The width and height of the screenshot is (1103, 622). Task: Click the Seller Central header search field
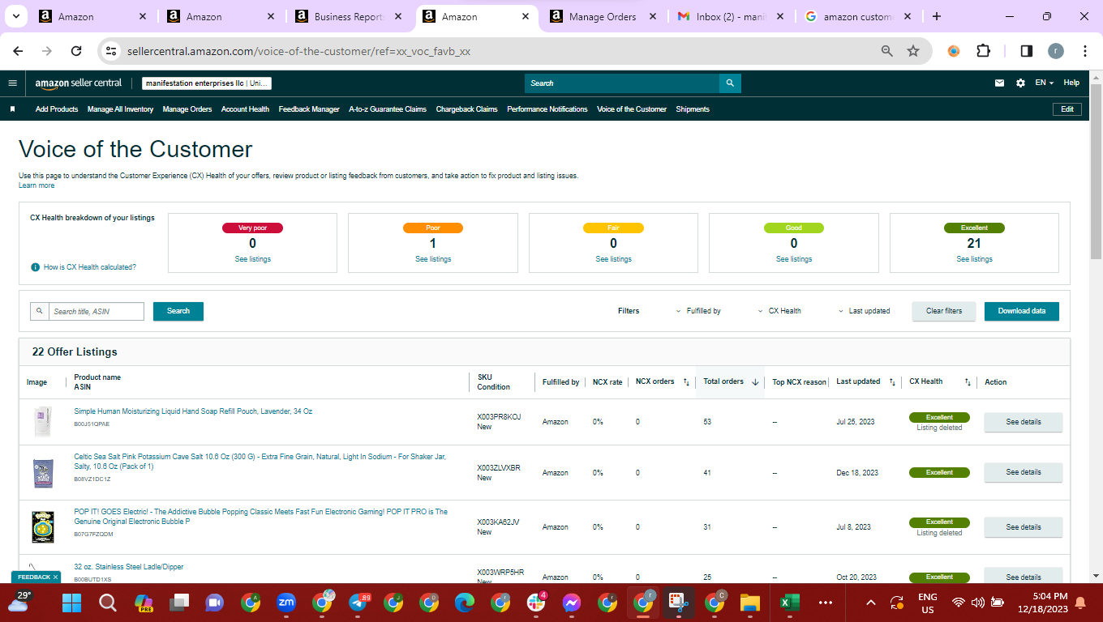pyautogui.click(x=622, y=83)
